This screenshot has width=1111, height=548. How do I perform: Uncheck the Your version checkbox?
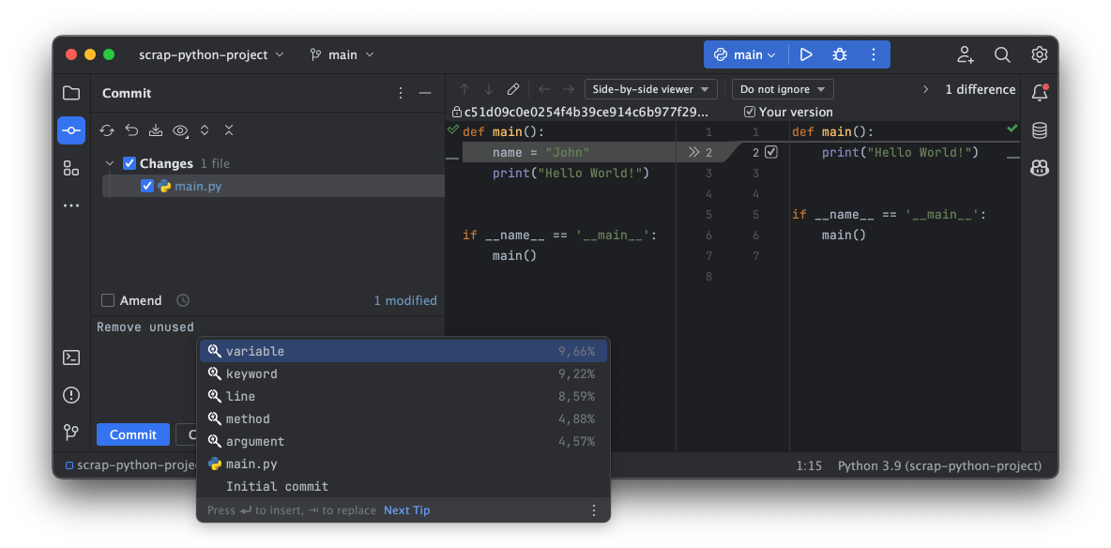[x=749, y=112]
